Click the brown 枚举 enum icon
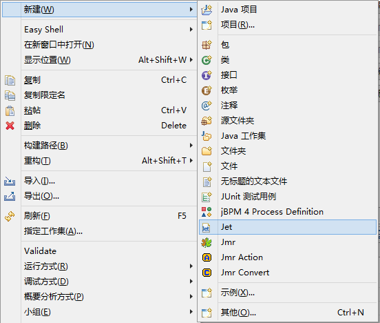The height and width of the screenshot is (323, 380). [x=207, y=90]
